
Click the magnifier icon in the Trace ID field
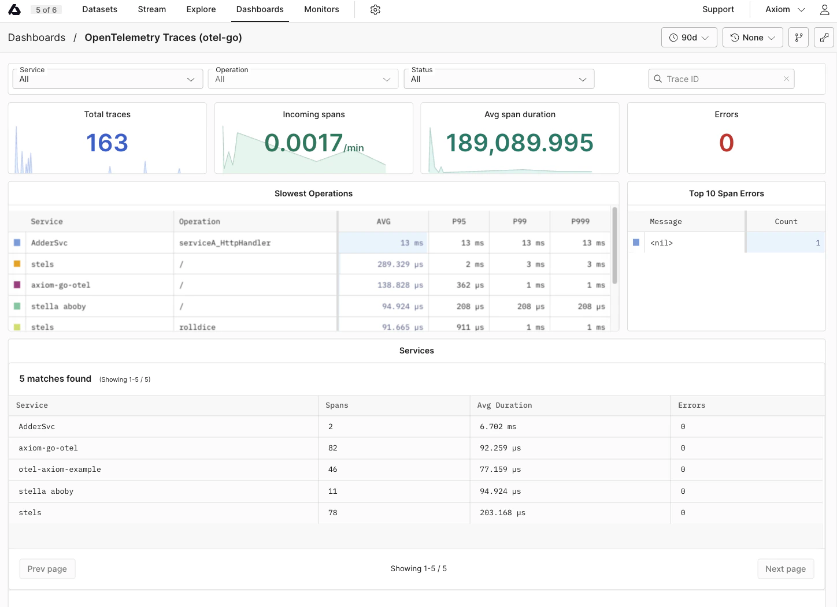[x=658, y=79]
